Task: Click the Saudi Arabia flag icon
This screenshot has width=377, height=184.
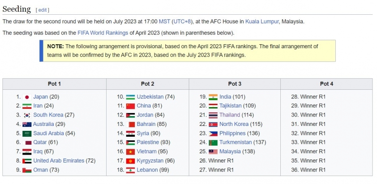Action: point(27,134)
